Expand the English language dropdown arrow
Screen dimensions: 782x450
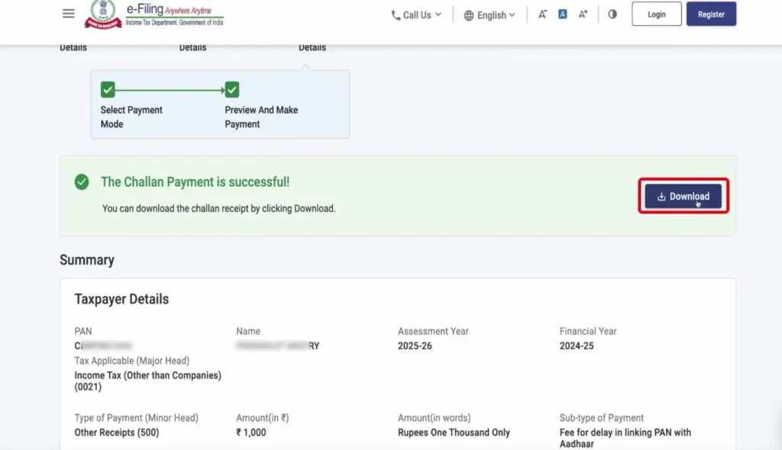(x=512, y=15)
